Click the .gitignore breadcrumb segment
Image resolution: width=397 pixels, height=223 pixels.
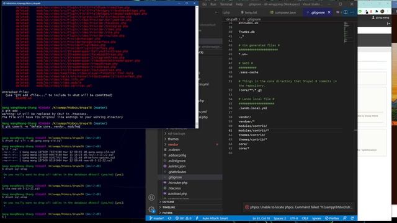[x=253, y=19]
